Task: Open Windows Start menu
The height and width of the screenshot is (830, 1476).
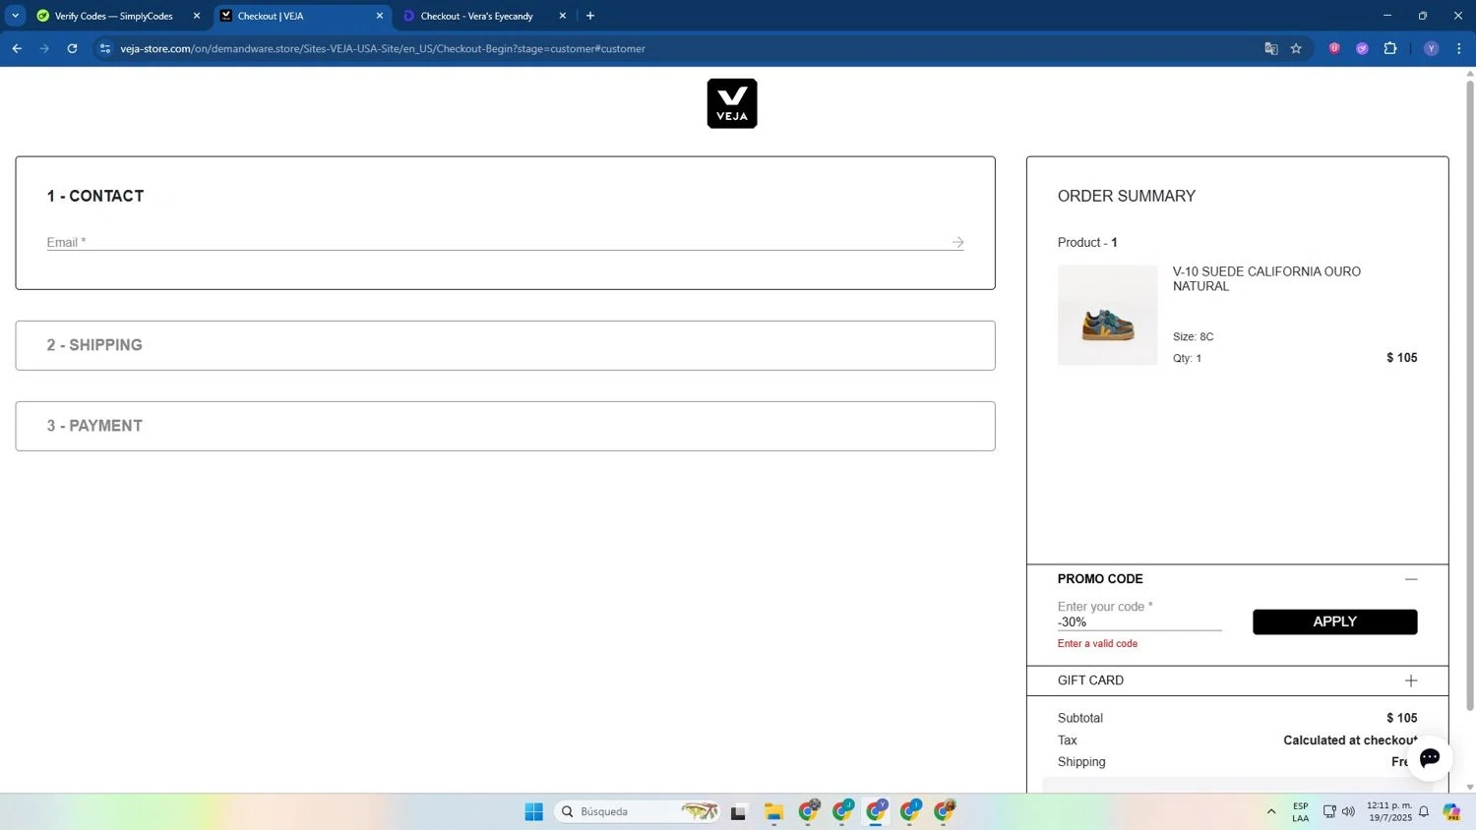Action: 533,811
